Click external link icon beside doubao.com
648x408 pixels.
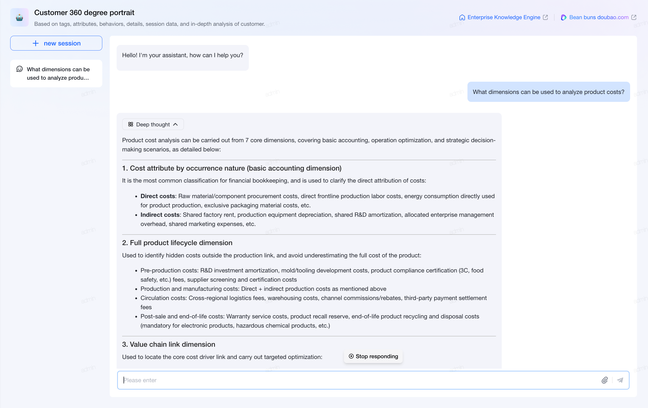pyautogui.click(x=634, y=17)
